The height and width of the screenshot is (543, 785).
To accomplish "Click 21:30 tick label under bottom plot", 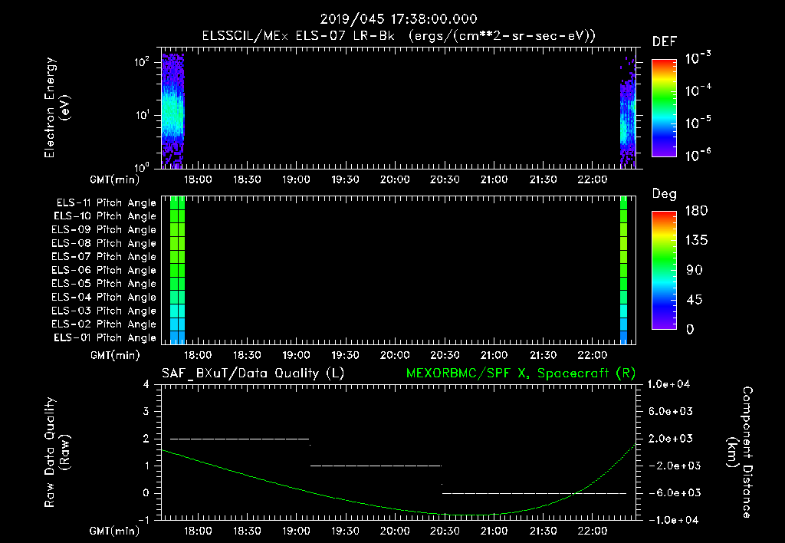I will pyautogui.click(x=544, y=531).
